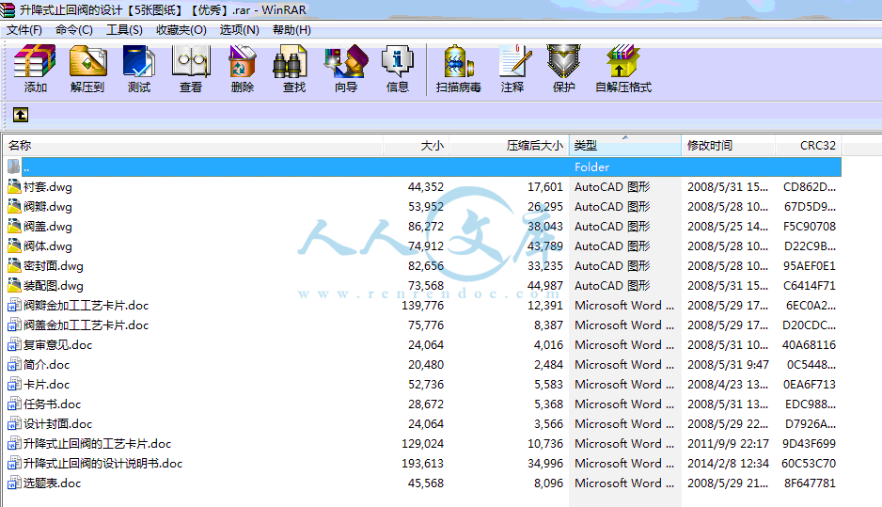Click the 选题表.doc Word icon

[x=14, y=483]
